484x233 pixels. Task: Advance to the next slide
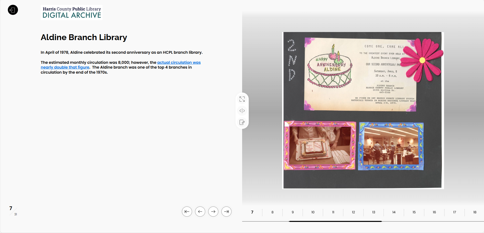(213, 212)
